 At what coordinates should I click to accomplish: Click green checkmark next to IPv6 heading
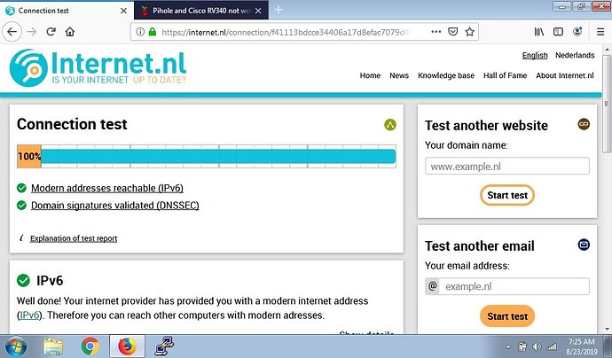pyautogui.click(x=23, y=280)
